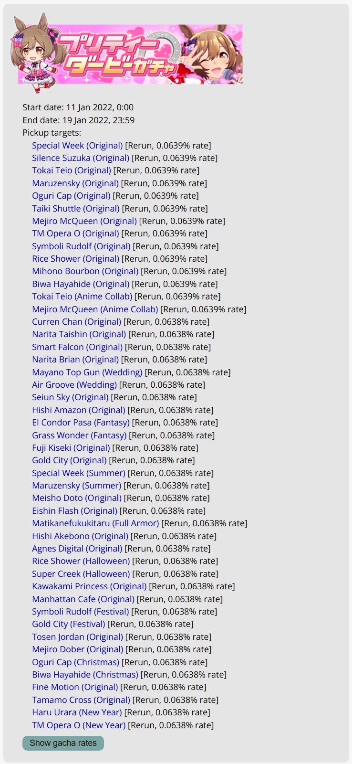
Task: Open Mejiro Dober (Original) link
Action: click(x=78, y=649)
